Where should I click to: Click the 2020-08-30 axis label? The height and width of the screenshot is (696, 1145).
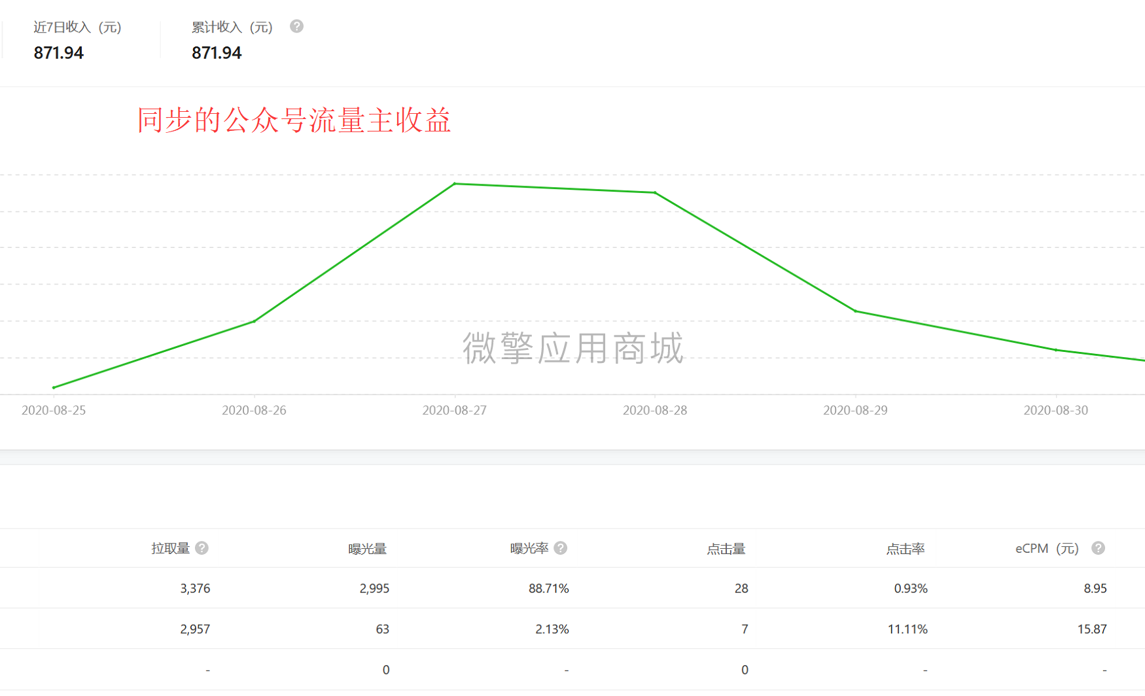point(1056,410)
